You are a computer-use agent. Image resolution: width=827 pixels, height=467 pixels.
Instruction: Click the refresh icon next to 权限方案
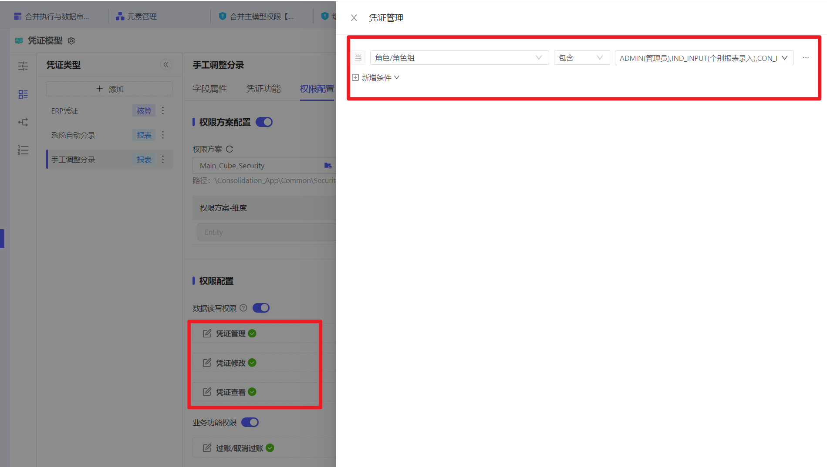(x=230, y=149)
